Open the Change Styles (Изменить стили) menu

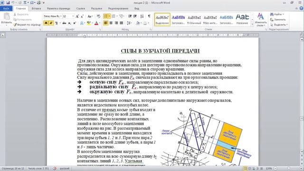point(261,20)
